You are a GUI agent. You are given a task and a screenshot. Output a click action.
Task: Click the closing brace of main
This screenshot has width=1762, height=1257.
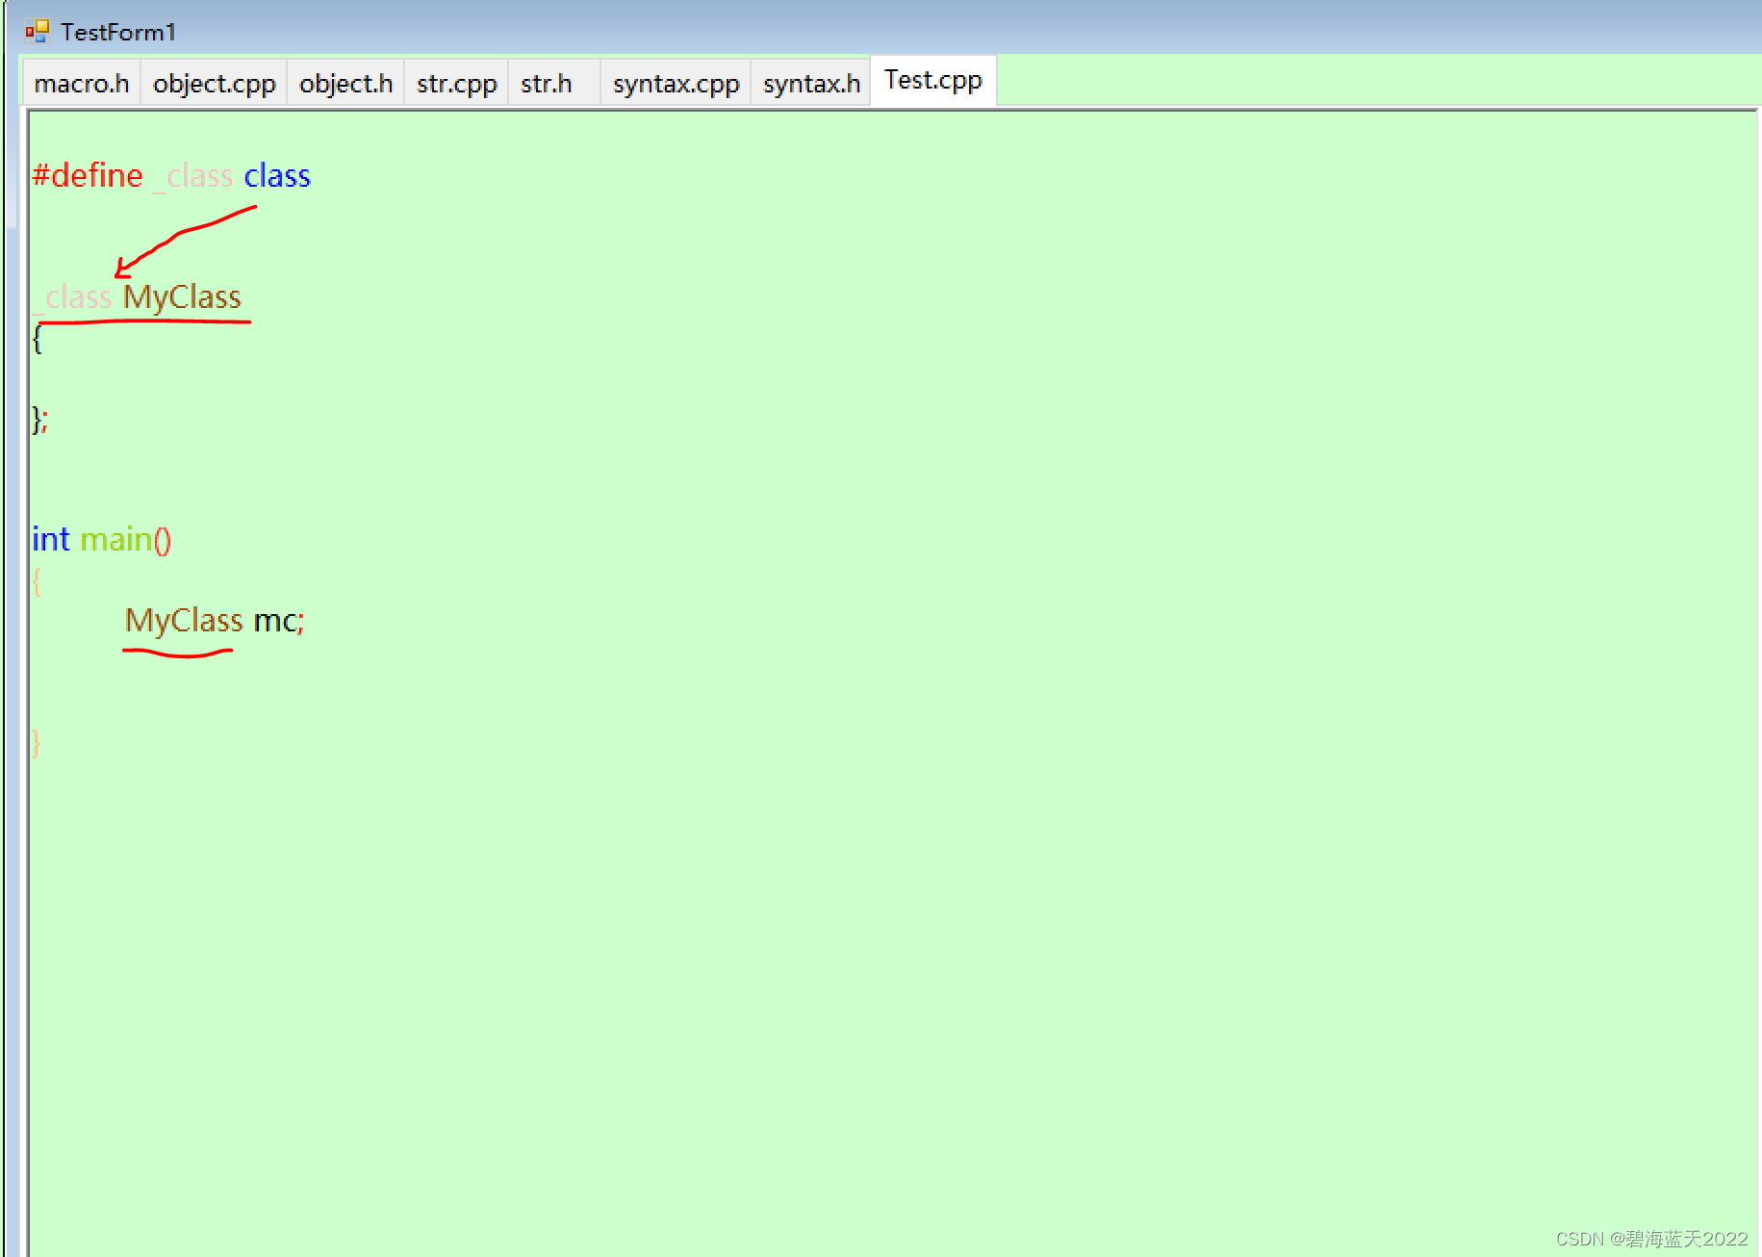tap(37, 742)
